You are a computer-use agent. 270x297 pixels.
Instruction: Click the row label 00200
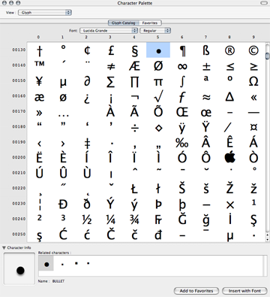coord(19,157)
